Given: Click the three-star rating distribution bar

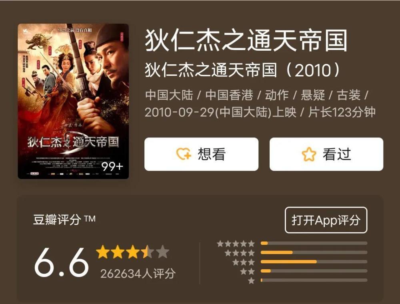Looking at the screenshot, I should [314, 262].
